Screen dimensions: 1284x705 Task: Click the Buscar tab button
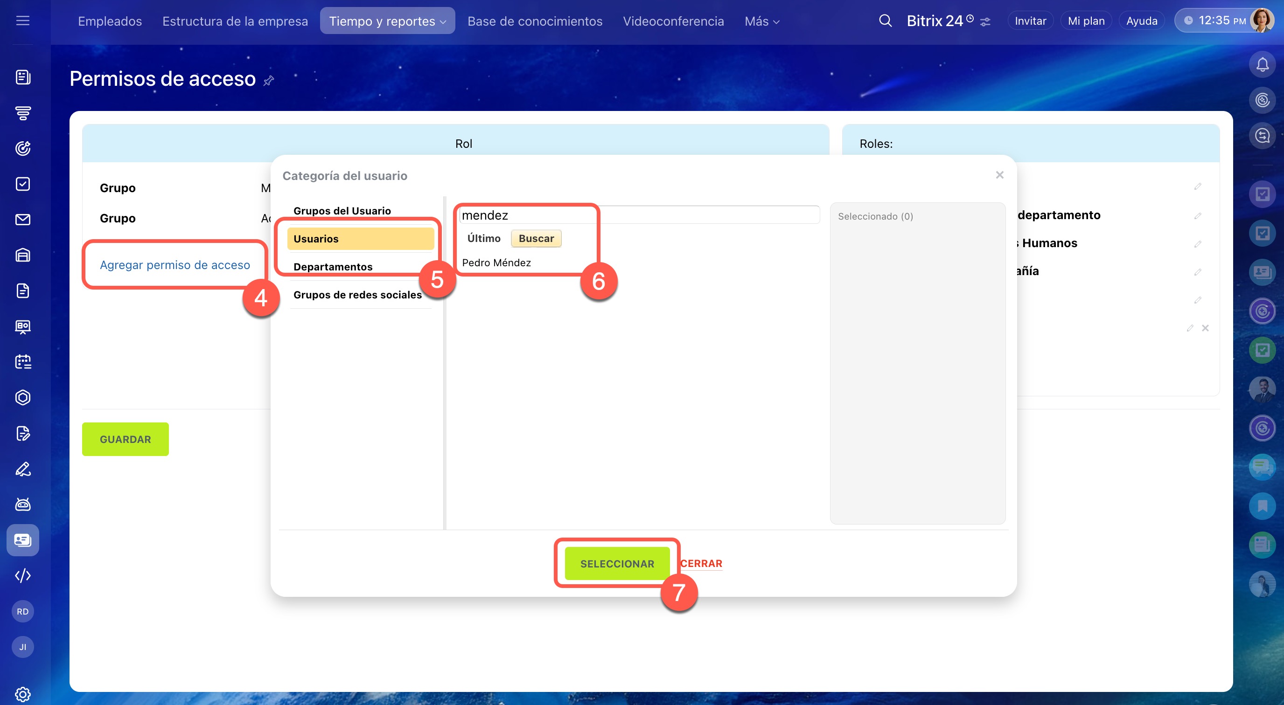coord(536,238)
